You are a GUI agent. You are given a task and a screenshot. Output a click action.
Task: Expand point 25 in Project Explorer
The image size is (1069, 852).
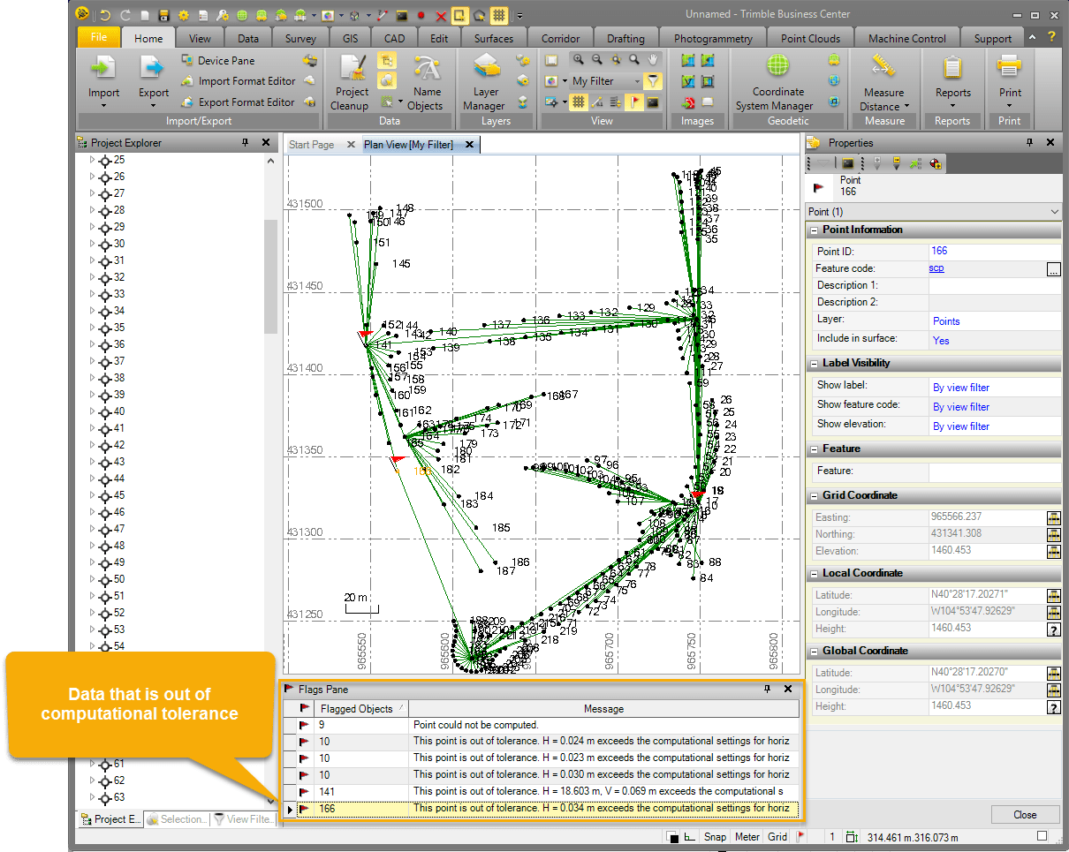coord(91,160)
